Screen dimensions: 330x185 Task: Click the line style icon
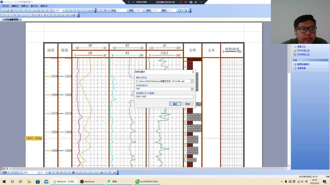click(102, 172)
